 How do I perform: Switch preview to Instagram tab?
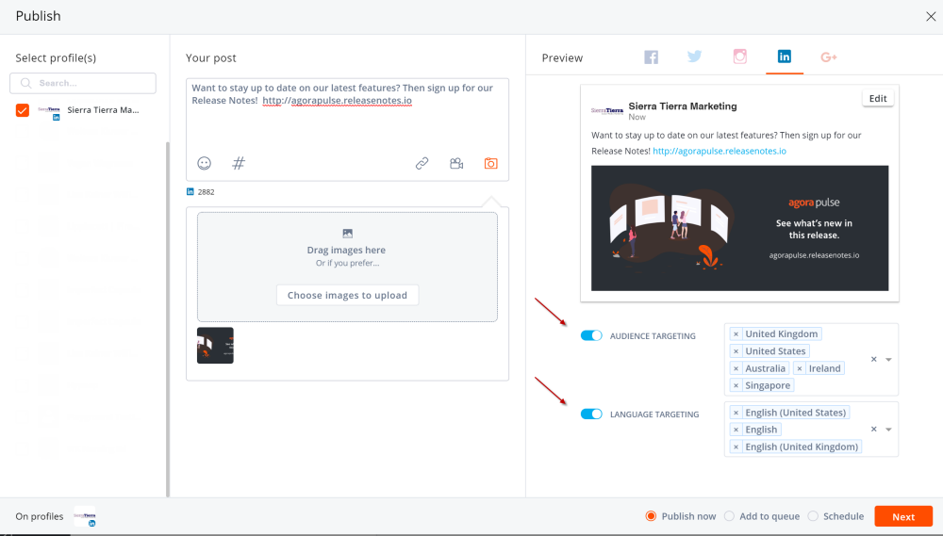(739, 57)
